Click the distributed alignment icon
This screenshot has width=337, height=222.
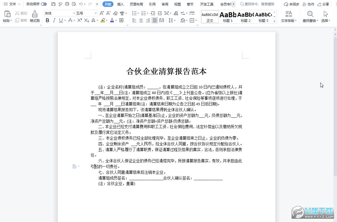click(x=162, y=21)
